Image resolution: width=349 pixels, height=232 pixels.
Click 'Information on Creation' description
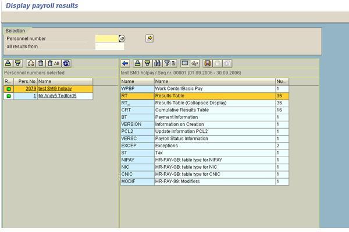(179, 124)
